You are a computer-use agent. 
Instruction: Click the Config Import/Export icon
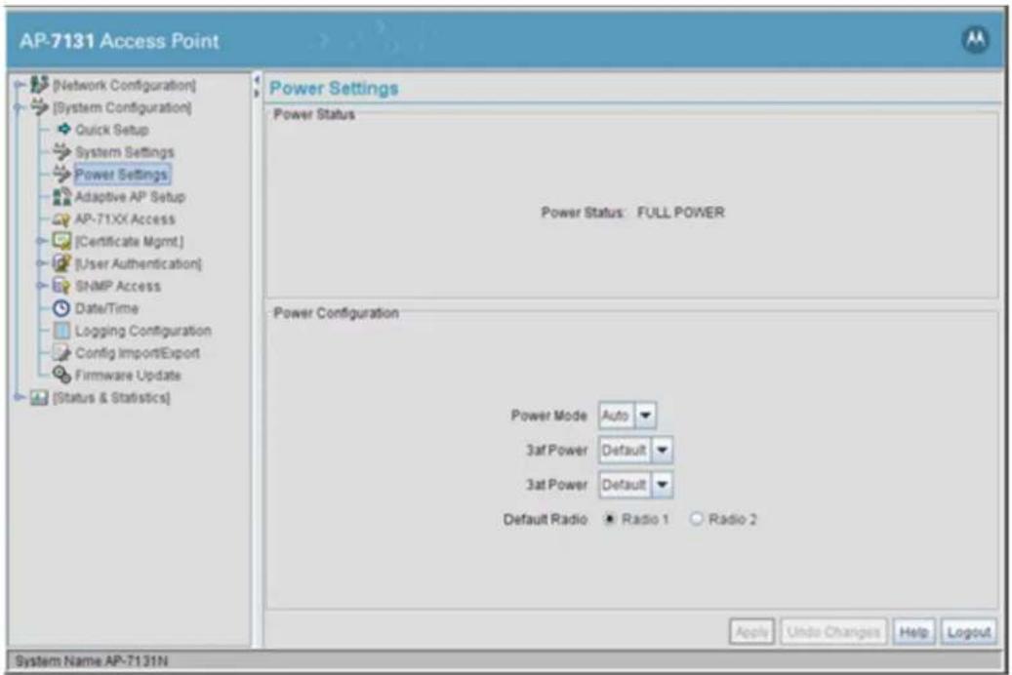61,352
